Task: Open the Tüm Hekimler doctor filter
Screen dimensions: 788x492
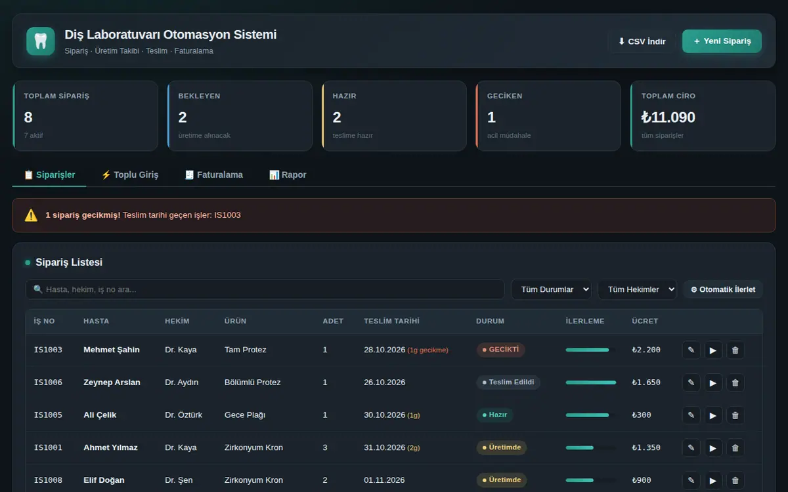Action: (637, 289)
